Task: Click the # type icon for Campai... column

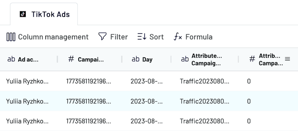Action: tap(71, 59)
